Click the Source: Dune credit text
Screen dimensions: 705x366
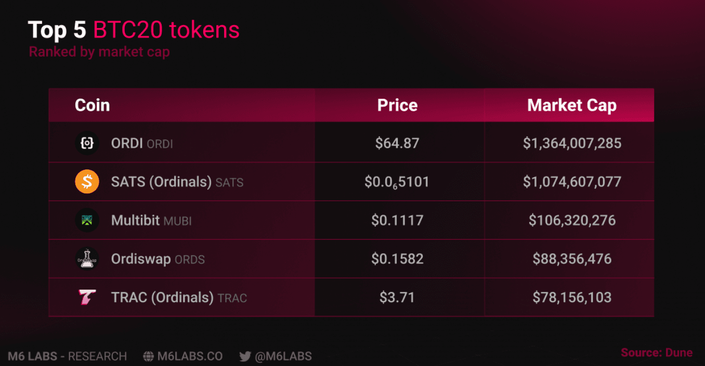click(x=657, y=353)
